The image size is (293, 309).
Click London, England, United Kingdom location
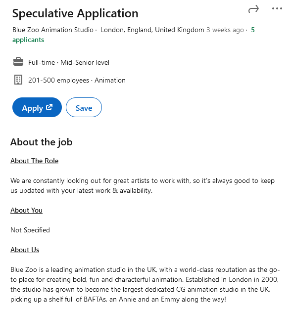(152, 30)
